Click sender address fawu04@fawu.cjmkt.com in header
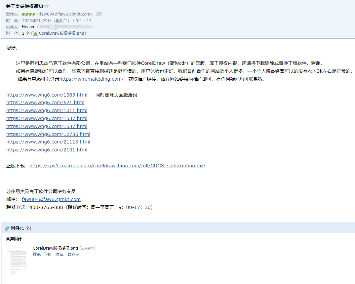 [x=65, y=14]
